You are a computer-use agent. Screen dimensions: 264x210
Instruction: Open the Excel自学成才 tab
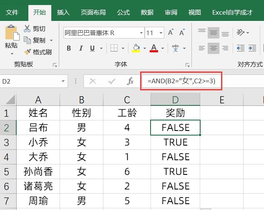(x=232, y=12)
